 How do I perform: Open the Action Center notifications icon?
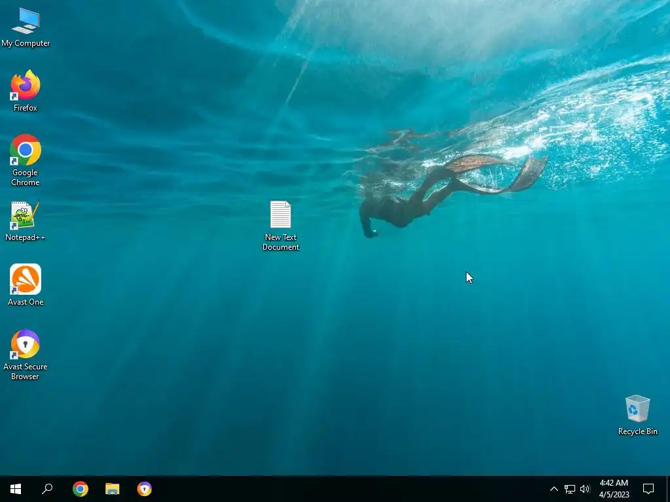pyautogui.click(x=648, y=489)
